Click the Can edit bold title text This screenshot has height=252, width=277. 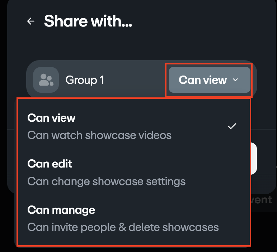point(50,164)
